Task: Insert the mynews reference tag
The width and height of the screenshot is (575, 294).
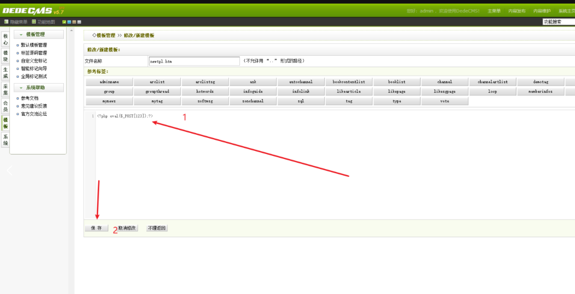Action: [109, 101]
